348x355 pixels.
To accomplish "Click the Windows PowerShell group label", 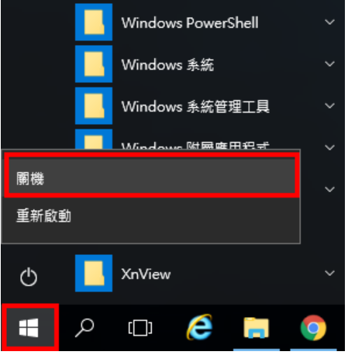I will point(190,22).
